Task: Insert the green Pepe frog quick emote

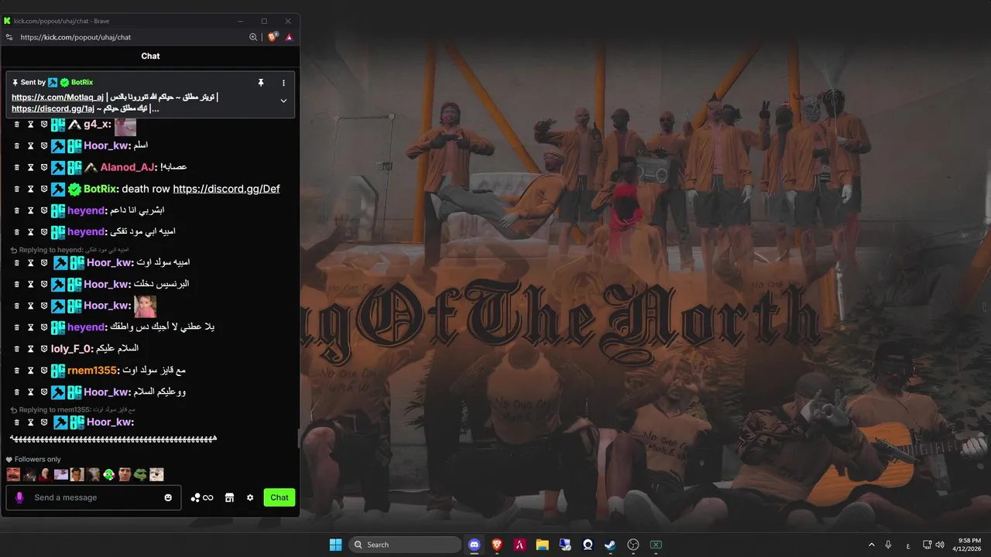Action: tap(140, 474)
